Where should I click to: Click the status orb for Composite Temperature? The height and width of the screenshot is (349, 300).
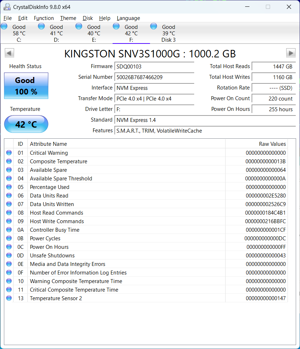coord(9,161)
